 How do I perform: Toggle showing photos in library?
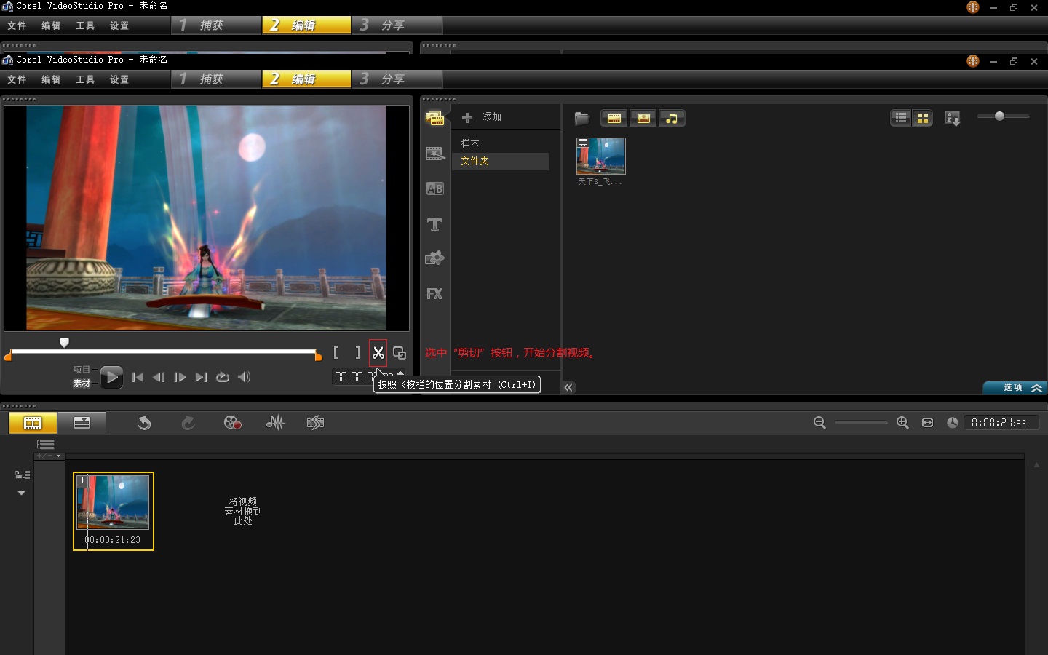tap(643, 118)
